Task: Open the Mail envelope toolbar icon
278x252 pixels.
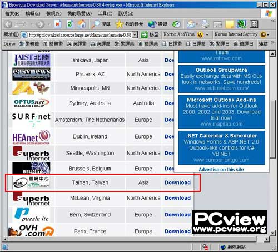Action: [x=191, y=24]
